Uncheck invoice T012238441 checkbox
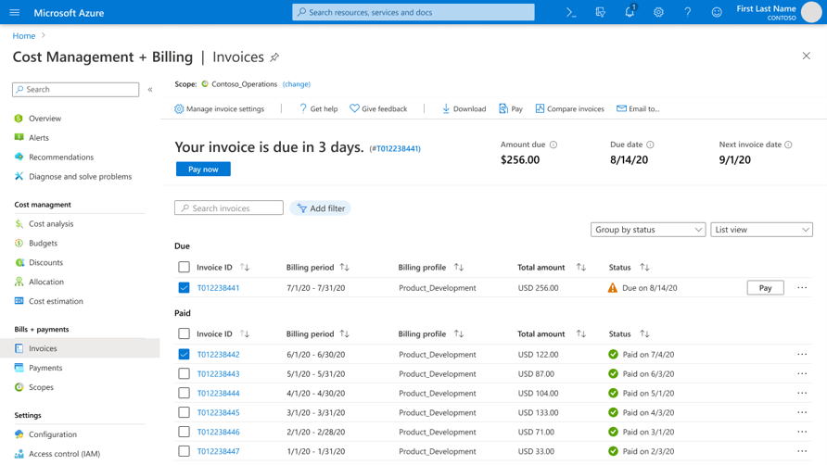 pos(184,288)
